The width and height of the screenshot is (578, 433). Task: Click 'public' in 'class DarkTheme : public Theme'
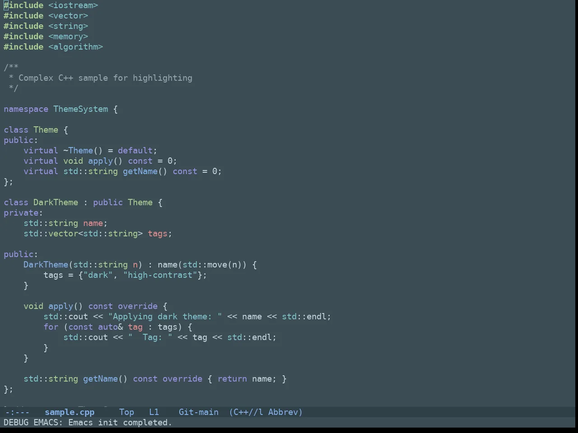107,203
